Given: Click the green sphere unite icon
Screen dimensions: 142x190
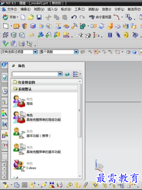Looking at the screenshot, I should pyautogui.click(x=83, y=26).
